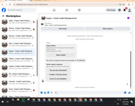
Task: Open the Sherrie 2 beds conversation
Action: (18, 29)
